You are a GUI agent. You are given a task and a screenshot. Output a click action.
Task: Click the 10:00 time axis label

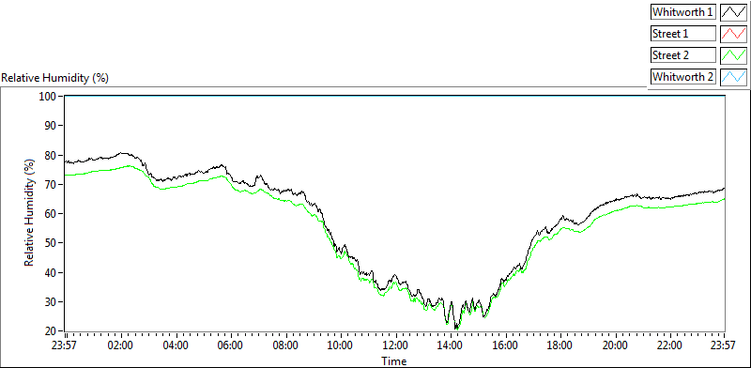(x=341, y=345)
